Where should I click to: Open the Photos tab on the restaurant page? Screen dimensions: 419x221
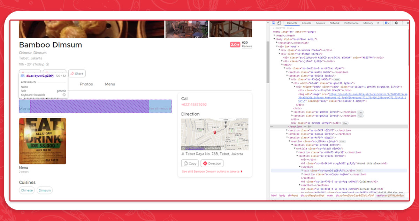[x=86, y=84]
